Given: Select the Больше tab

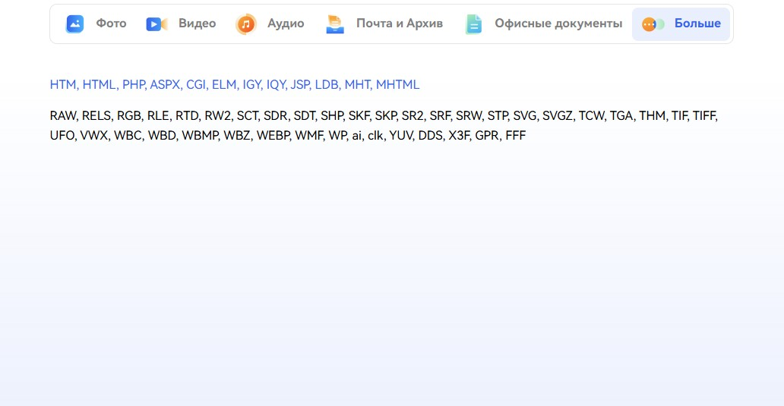Looking at the screenshot, I should click(x=681, y=24).
